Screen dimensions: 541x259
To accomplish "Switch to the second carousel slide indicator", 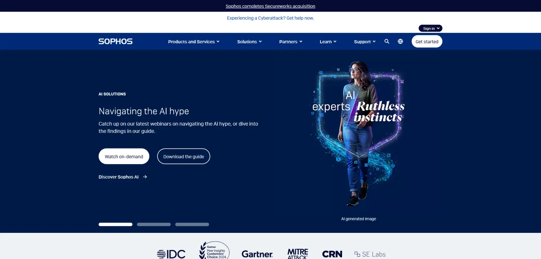I will point(154,224).
